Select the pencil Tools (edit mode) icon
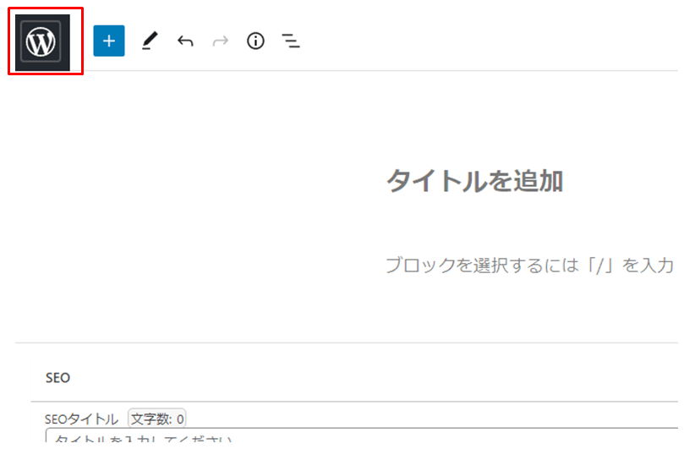The height and width of the screenshot is (449, 695). [150, 41]
